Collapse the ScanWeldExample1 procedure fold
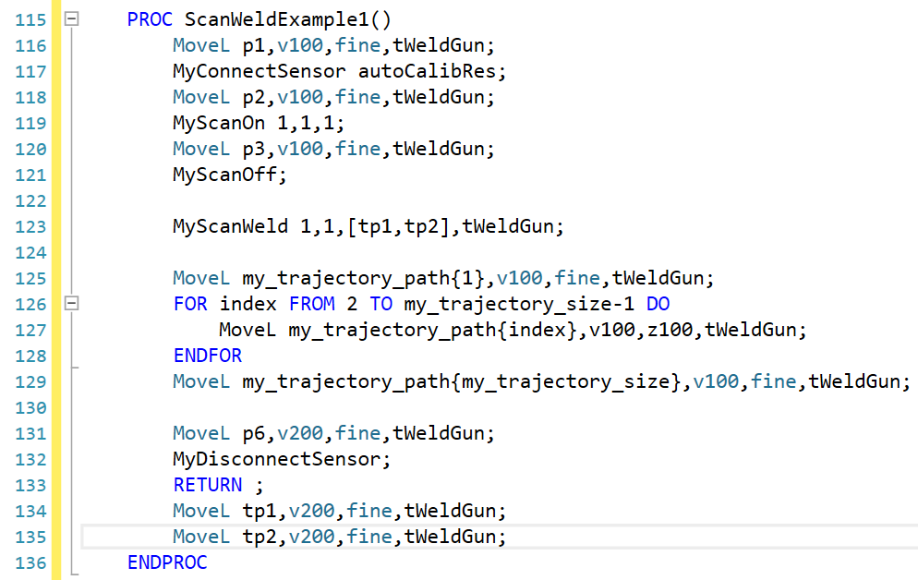Viewport: 918px width, 580px height. pyautogui.click(x=74, y=18)
